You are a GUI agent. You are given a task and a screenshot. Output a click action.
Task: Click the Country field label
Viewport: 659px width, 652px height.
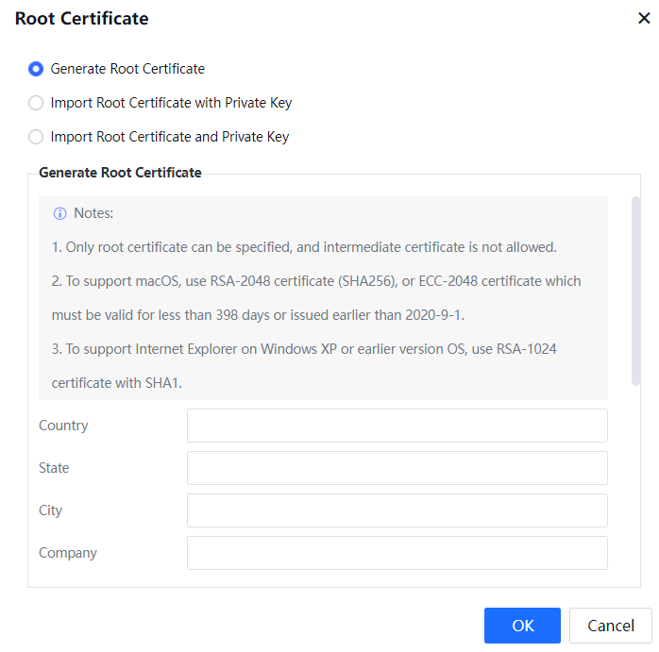[63, 426]
